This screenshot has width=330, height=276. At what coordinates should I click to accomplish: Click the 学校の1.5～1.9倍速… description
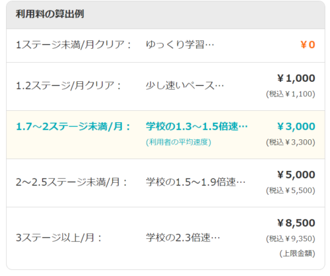pyautogui.click(x=195, y=182)
